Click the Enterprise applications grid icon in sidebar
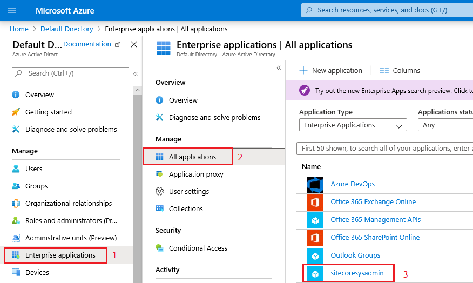This screenshot has width=473, height=283. click(16, 255)
